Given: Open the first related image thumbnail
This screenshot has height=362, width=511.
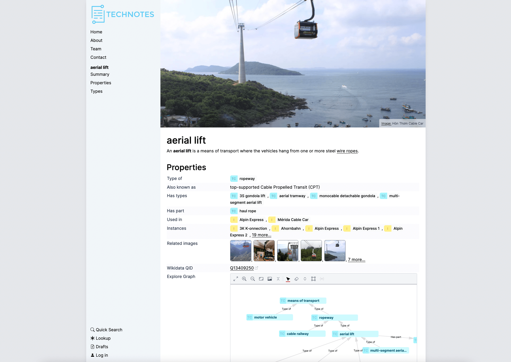Looking at the screenshot, I should (x=241, y=251).
